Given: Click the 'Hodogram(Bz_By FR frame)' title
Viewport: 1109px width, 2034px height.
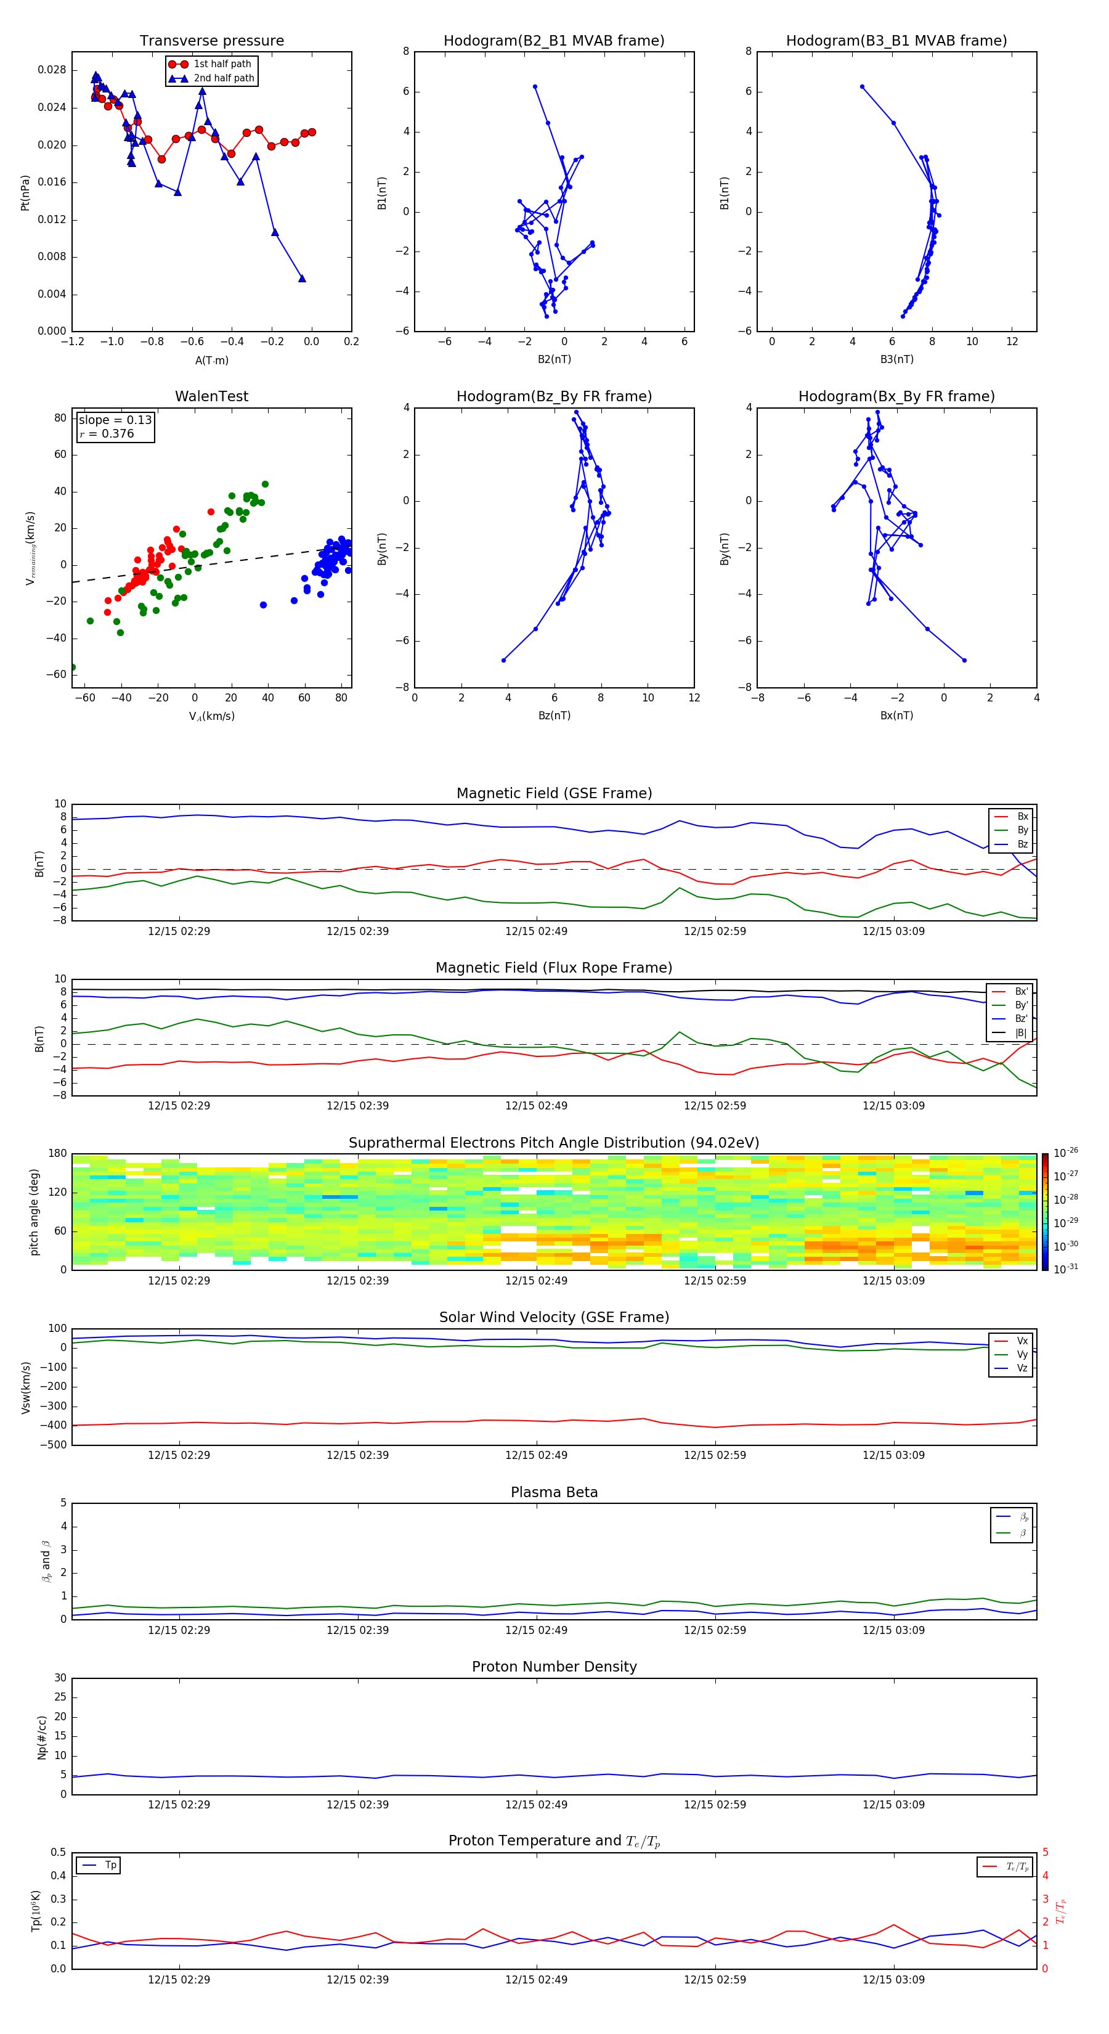Looking at the screenshot, I should pyautogui.click(x=554, y=396).
